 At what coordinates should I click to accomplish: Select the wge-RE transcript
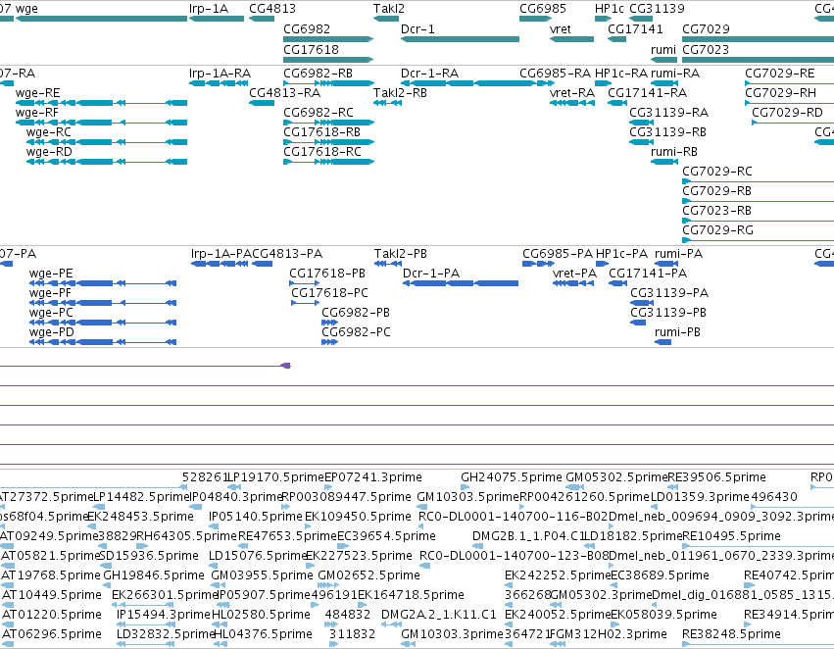click(101, 103)
